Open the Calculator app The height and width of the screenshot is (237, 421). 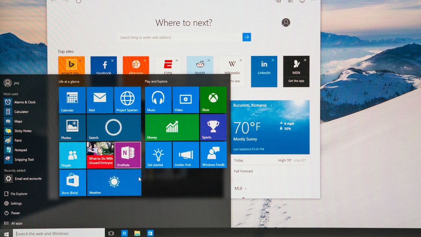(22, 111)
